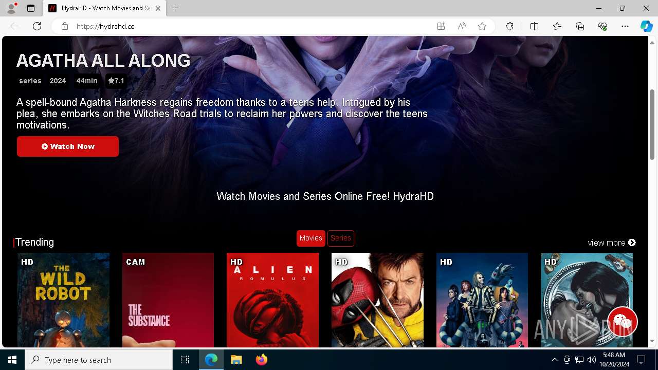Open Settings and more menu
The image size is (658, 370).
point(625,26)
